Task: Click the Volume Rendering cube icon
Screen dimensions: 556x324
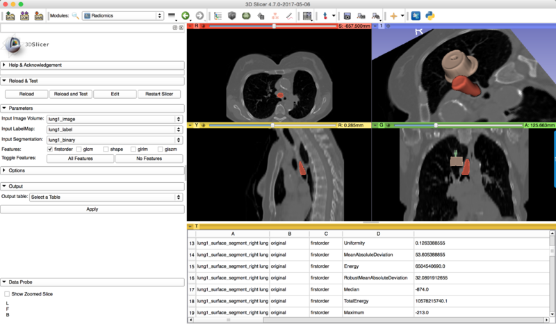Action: click(x=232, y=15)
